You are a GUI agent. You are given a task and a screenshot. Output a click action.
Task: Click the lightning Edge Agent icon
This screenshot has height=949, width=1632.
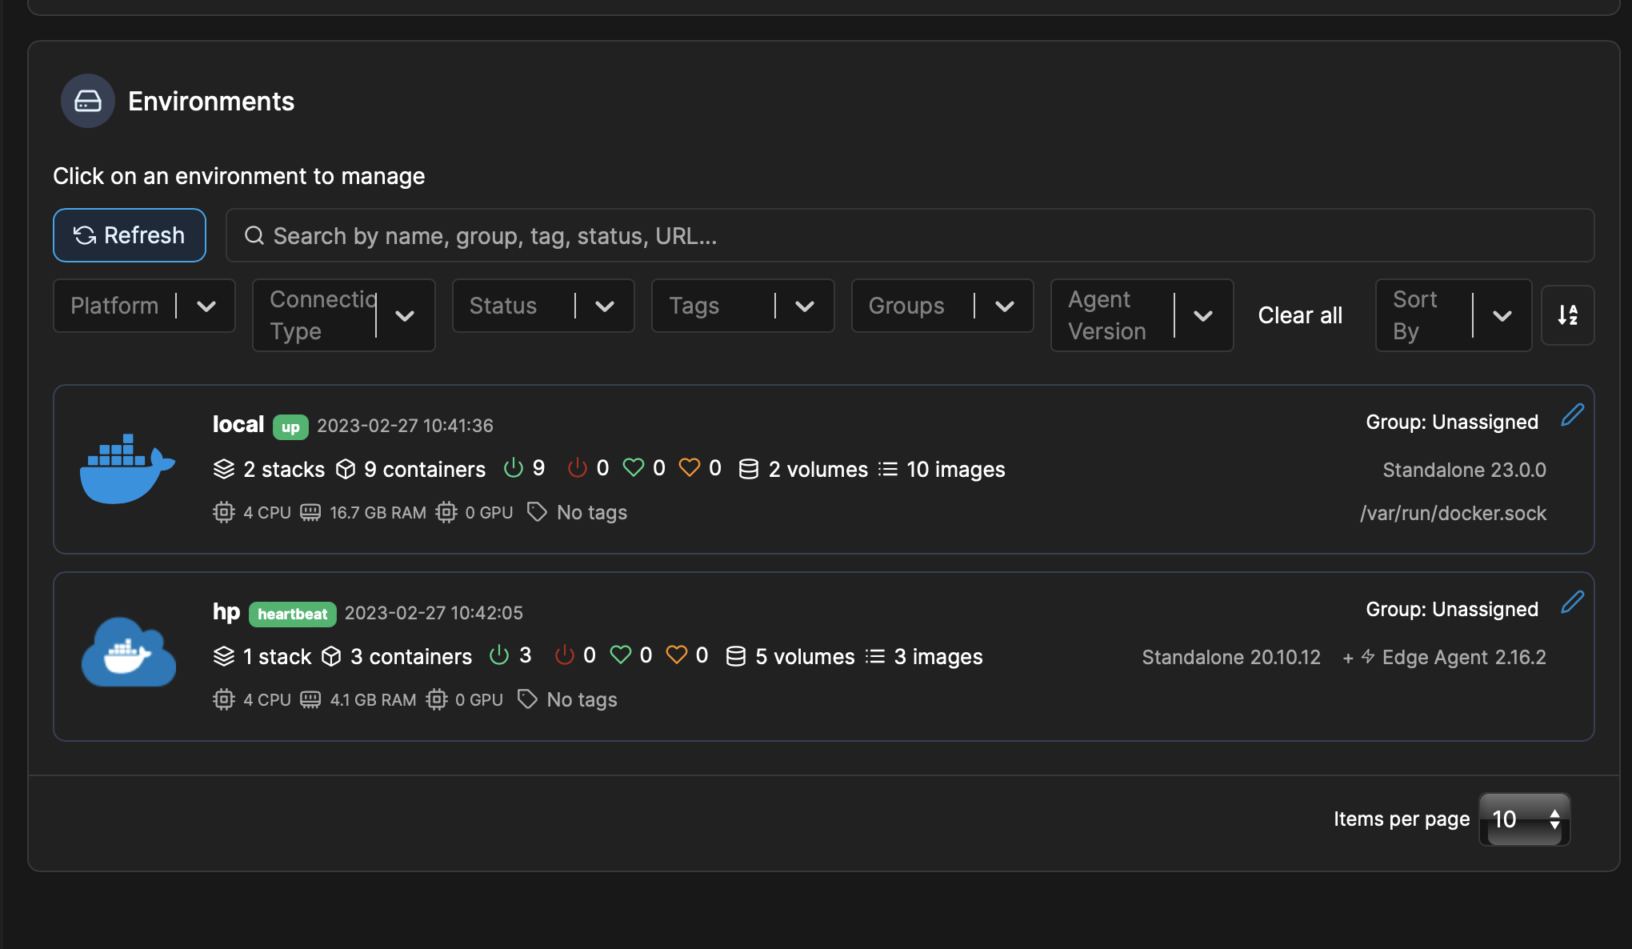point(1368,657)
